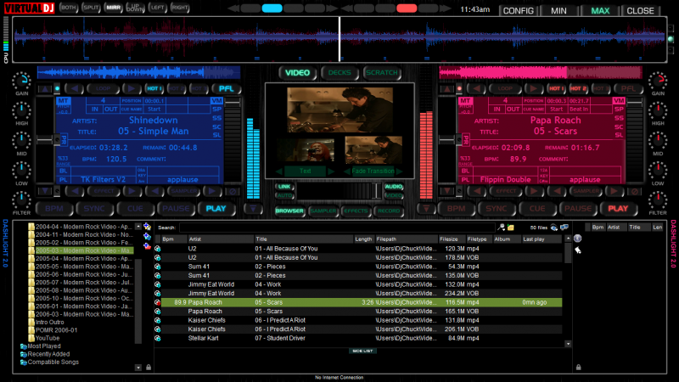Adjust left deck GAIN knob

point(21,81)
